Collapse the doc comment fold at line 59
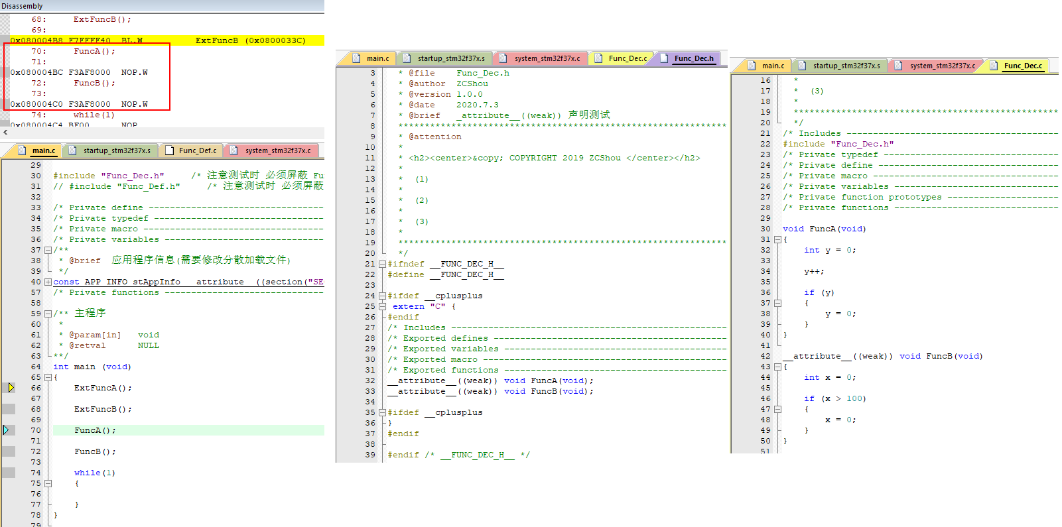Viewport: 1062px width, 527px height. (48, 314)
